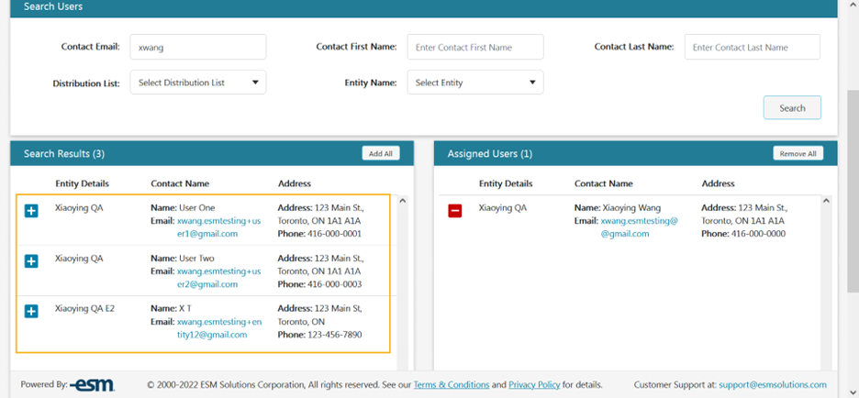Remove Xiaoying Wang with the red minus icon
Screen dimensions: 859x398
point(454,210)
